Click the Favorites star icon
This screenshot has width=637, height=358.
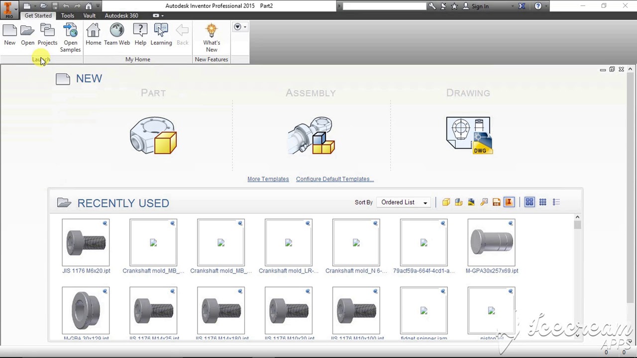pos(454,6)
